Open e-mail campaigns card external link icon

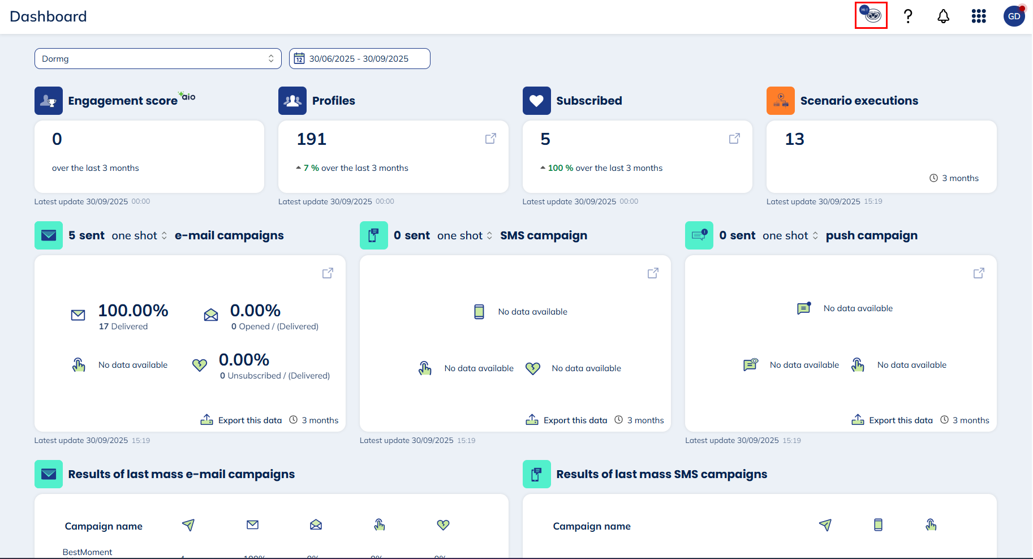tap(328, 273)
